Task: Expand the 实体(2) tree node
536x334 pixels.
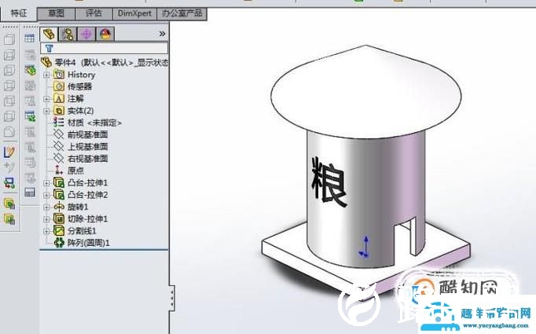Action: 46,111
